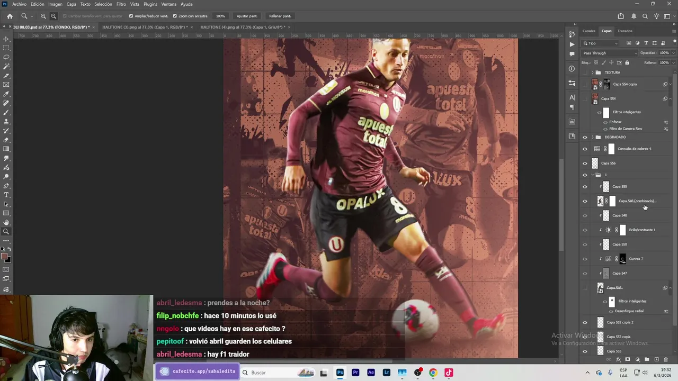Click Lock all padlock icon
The image size is (678, 381).
[x=627, y=62]
